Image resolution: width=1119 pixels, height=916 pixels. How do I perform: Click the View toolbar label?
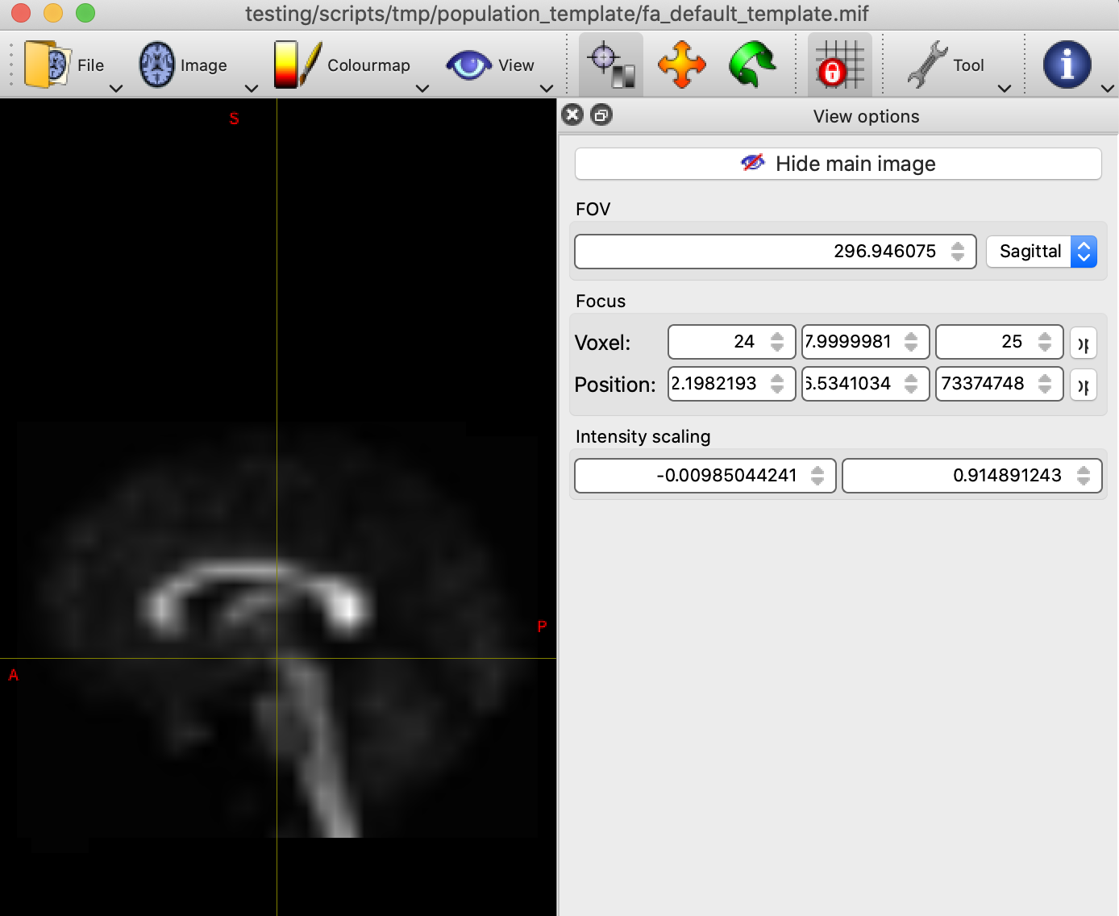[517, 65]
